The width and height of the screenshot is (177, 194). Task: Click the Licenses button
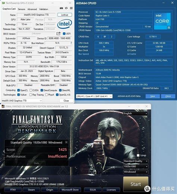(111, 190)
